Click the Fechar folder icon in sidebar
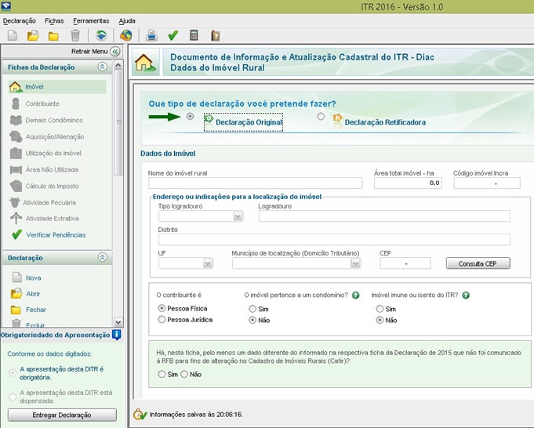 [16, 310]
